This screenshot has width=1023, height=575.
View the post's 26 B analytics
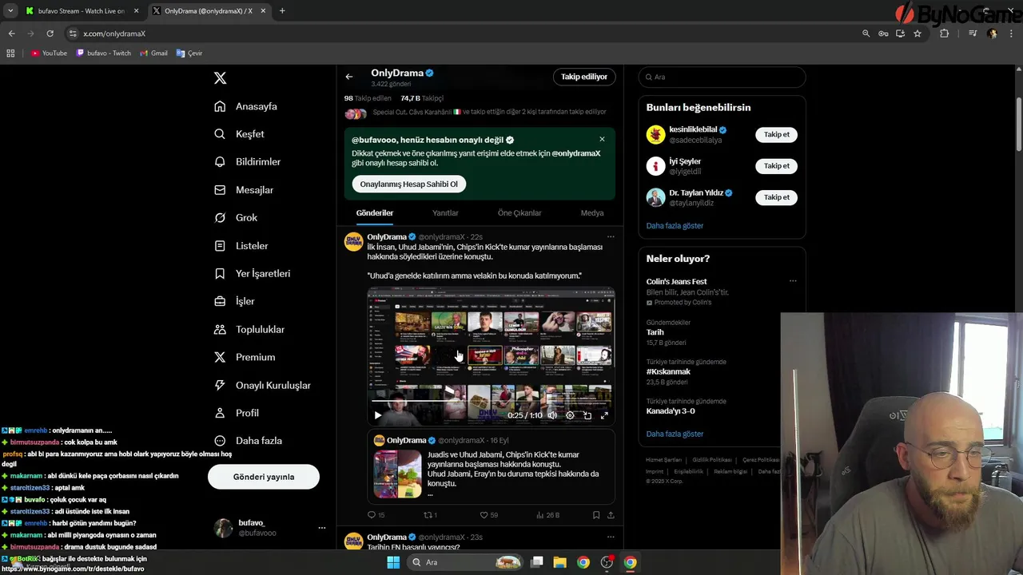click(547, 515)
